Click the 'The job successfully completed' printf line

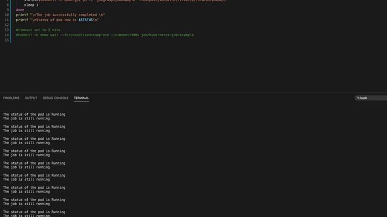(60, 14)
